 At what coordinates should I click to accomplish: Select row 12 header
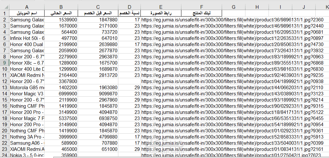(x=5, y=81)
